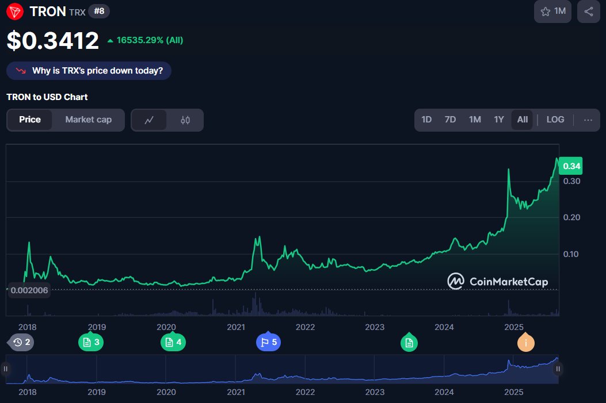Set chart range to 7D
606x403 pixels.
[450, 120]
